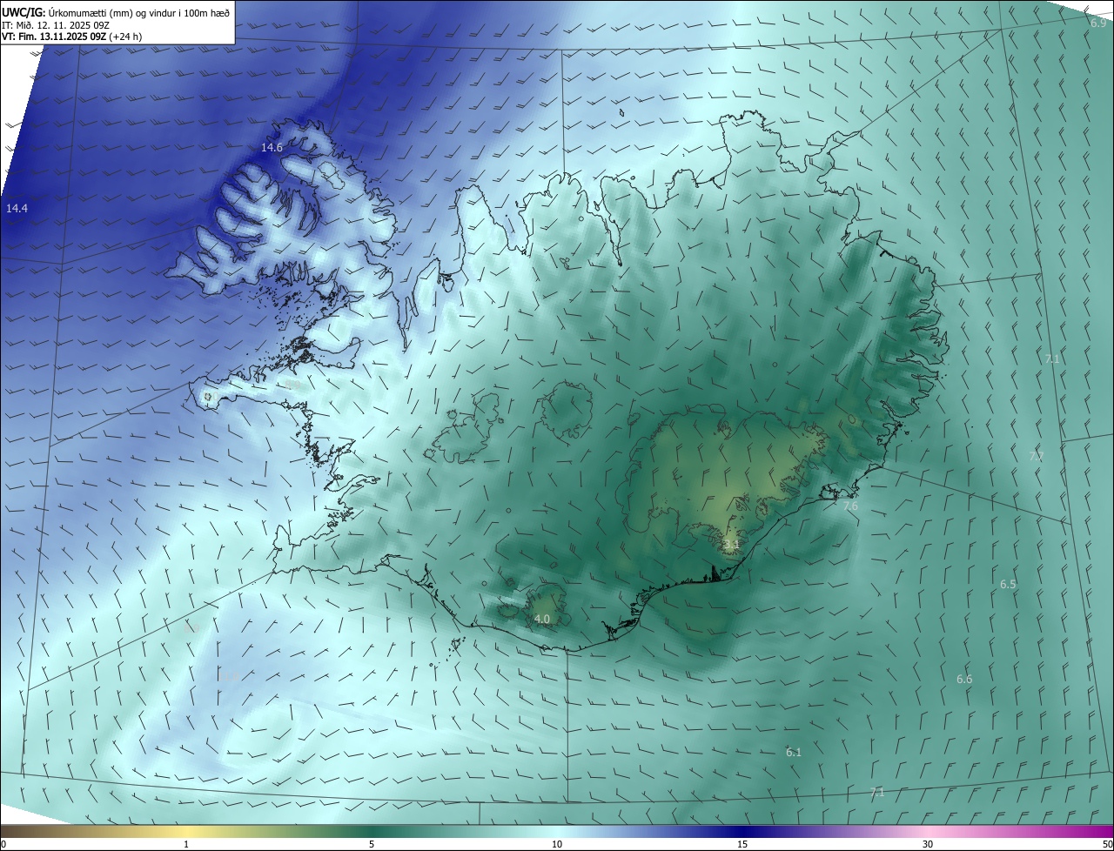Click the colour scale tick label "50"
This screenshot has height=851, width=1114.
(1107, 844)
